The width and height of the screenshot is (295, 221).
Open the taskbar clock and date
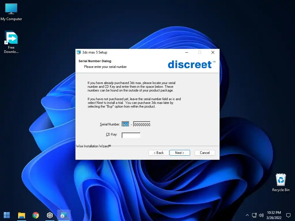pyautogui.click(x=274, y=215)
